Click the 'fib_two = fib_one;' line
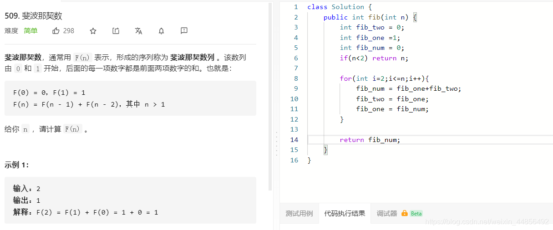This screenshot has width=553, height=230. [392, 99]
